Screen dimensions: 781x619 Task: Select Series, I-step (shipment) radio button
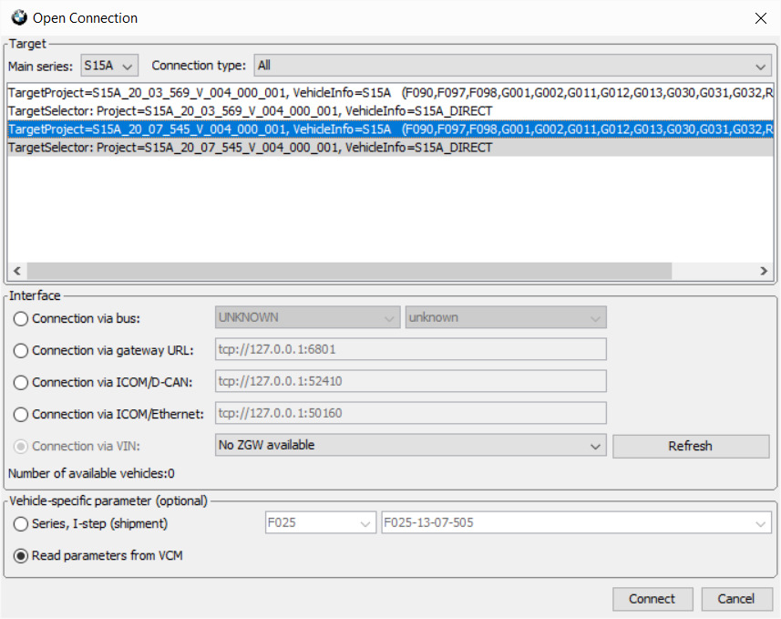pos(20,524)
